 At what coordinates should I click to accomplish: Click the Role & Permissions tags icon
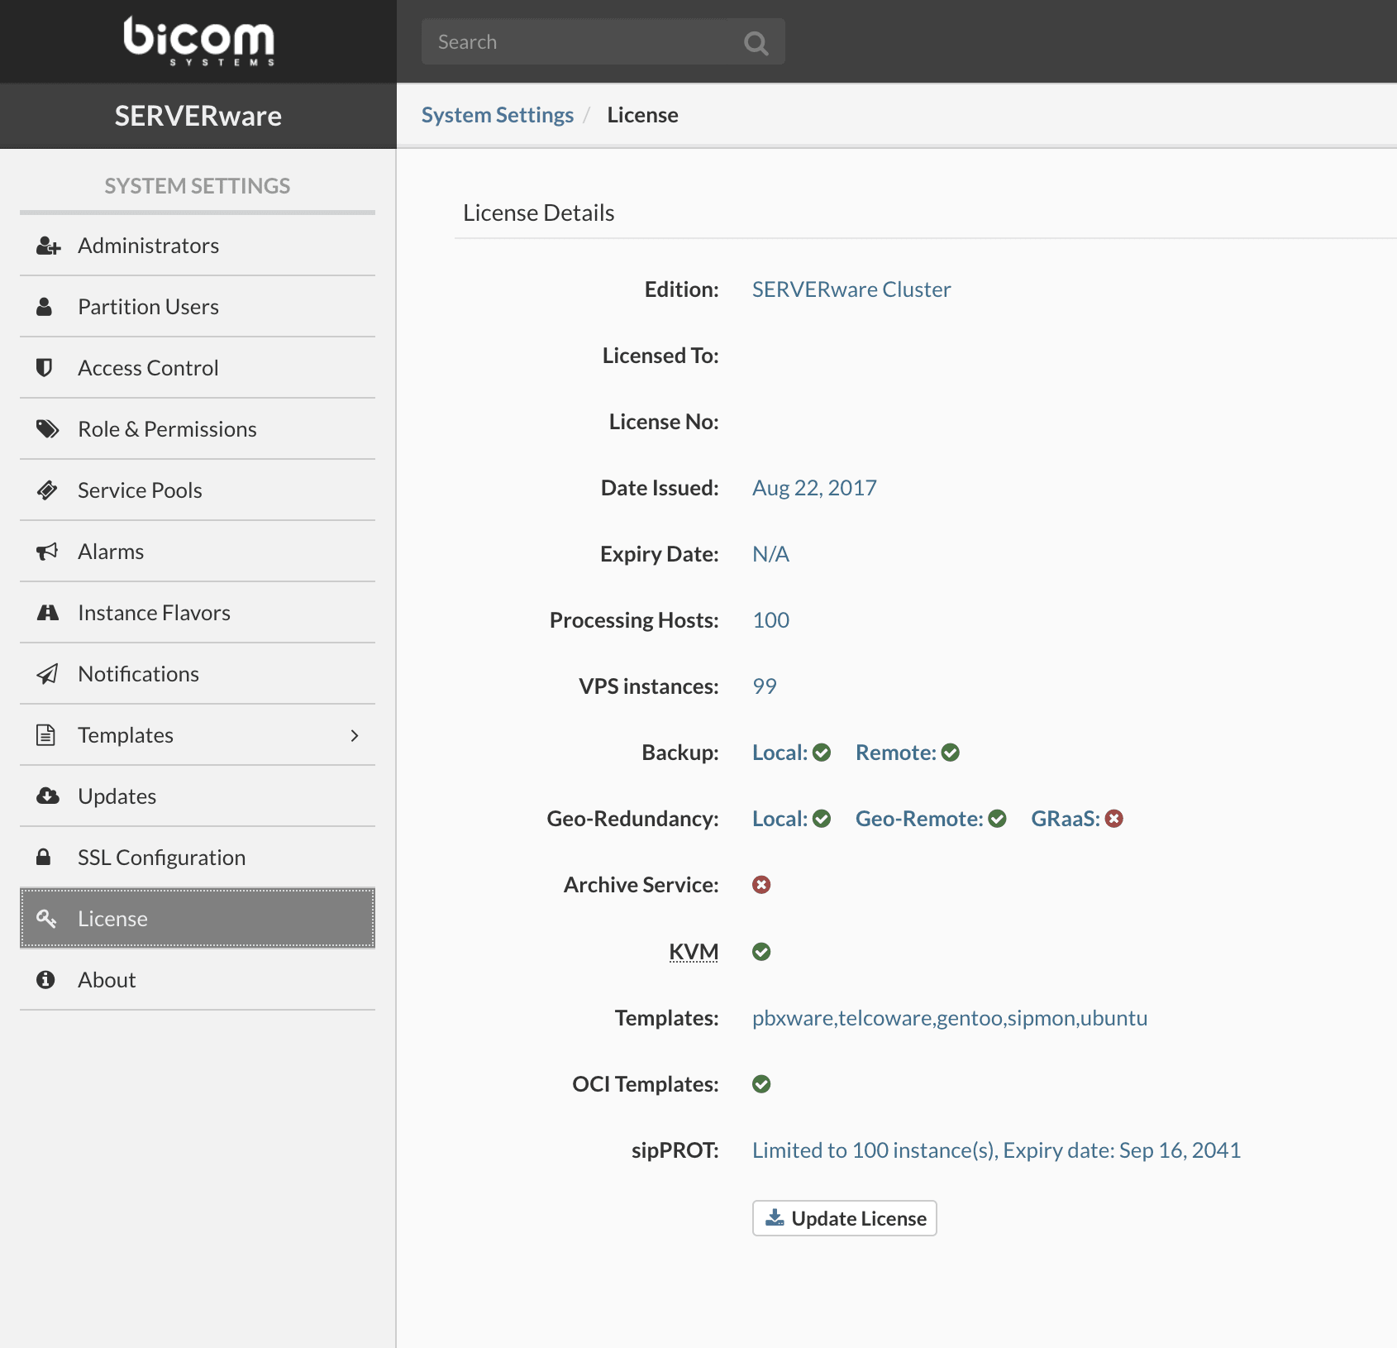48,429
